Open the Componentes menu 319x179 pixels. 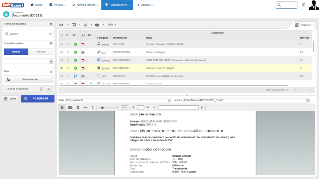click(117, 5)
